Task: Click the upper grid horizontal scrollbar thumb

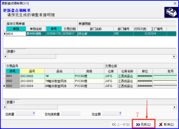Action: click(x=31, y=57)
